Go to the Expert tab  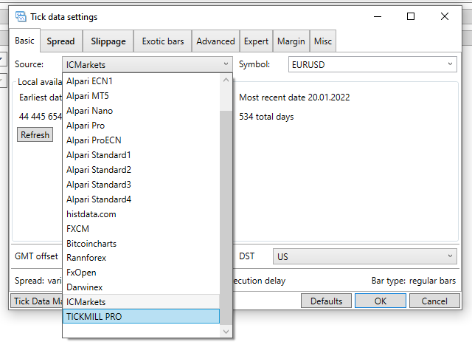[x=256, y=41]
